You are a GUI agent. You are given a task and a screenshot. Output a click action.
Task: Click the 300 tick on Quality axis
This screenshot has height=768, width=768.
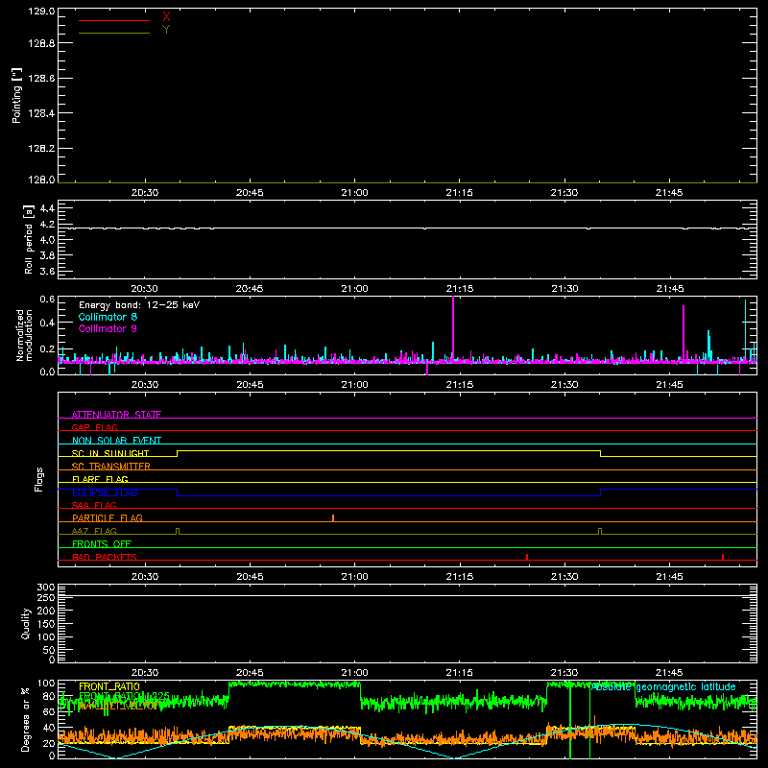point(46,588)
